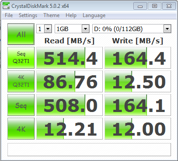Viewport: 178px width, 161px height.
Task: Open the D: drive selection dropdown
Action: coord(132,29)
